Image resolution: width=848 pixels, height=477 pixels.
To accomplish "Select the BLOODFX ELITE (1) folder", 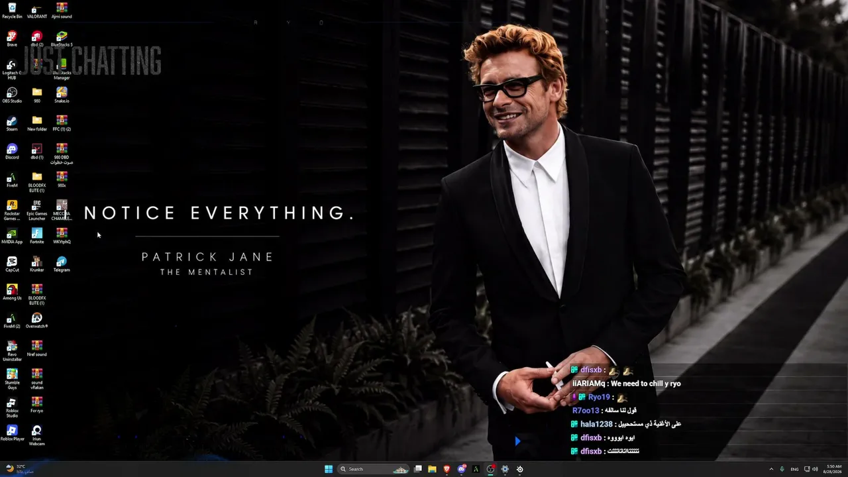I will (37, 182).
